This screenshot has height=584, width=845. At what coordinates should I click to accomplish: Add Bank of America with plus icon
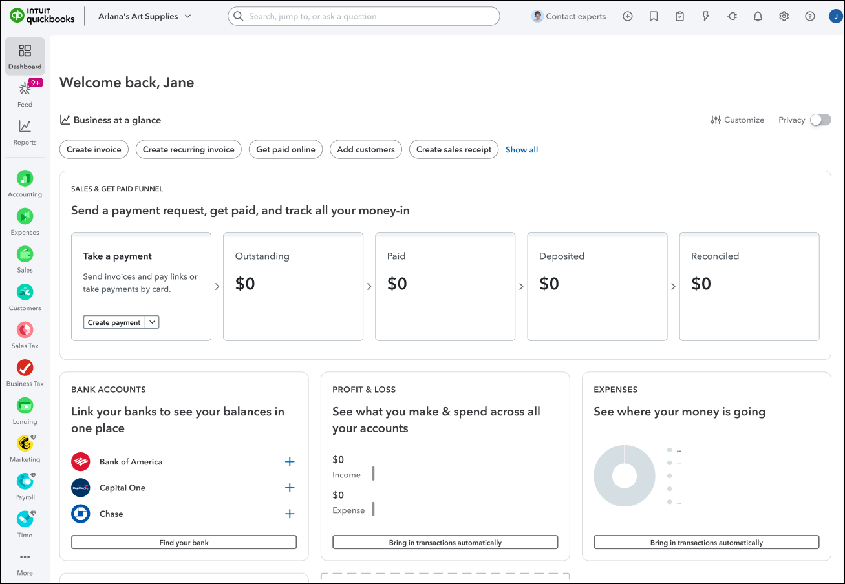point(290,462)
